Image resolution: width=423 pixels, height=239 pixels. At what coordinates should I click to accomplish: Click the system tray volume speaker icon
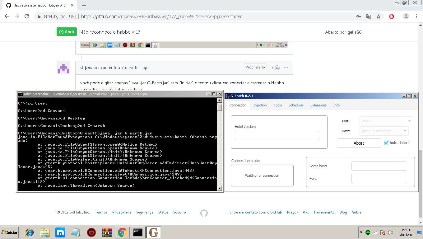click(391, 232)
